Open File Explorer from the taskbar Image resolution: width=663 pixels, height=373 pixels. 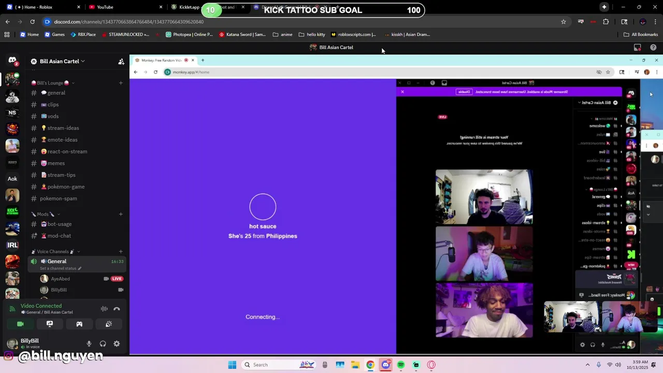[355, 365]
